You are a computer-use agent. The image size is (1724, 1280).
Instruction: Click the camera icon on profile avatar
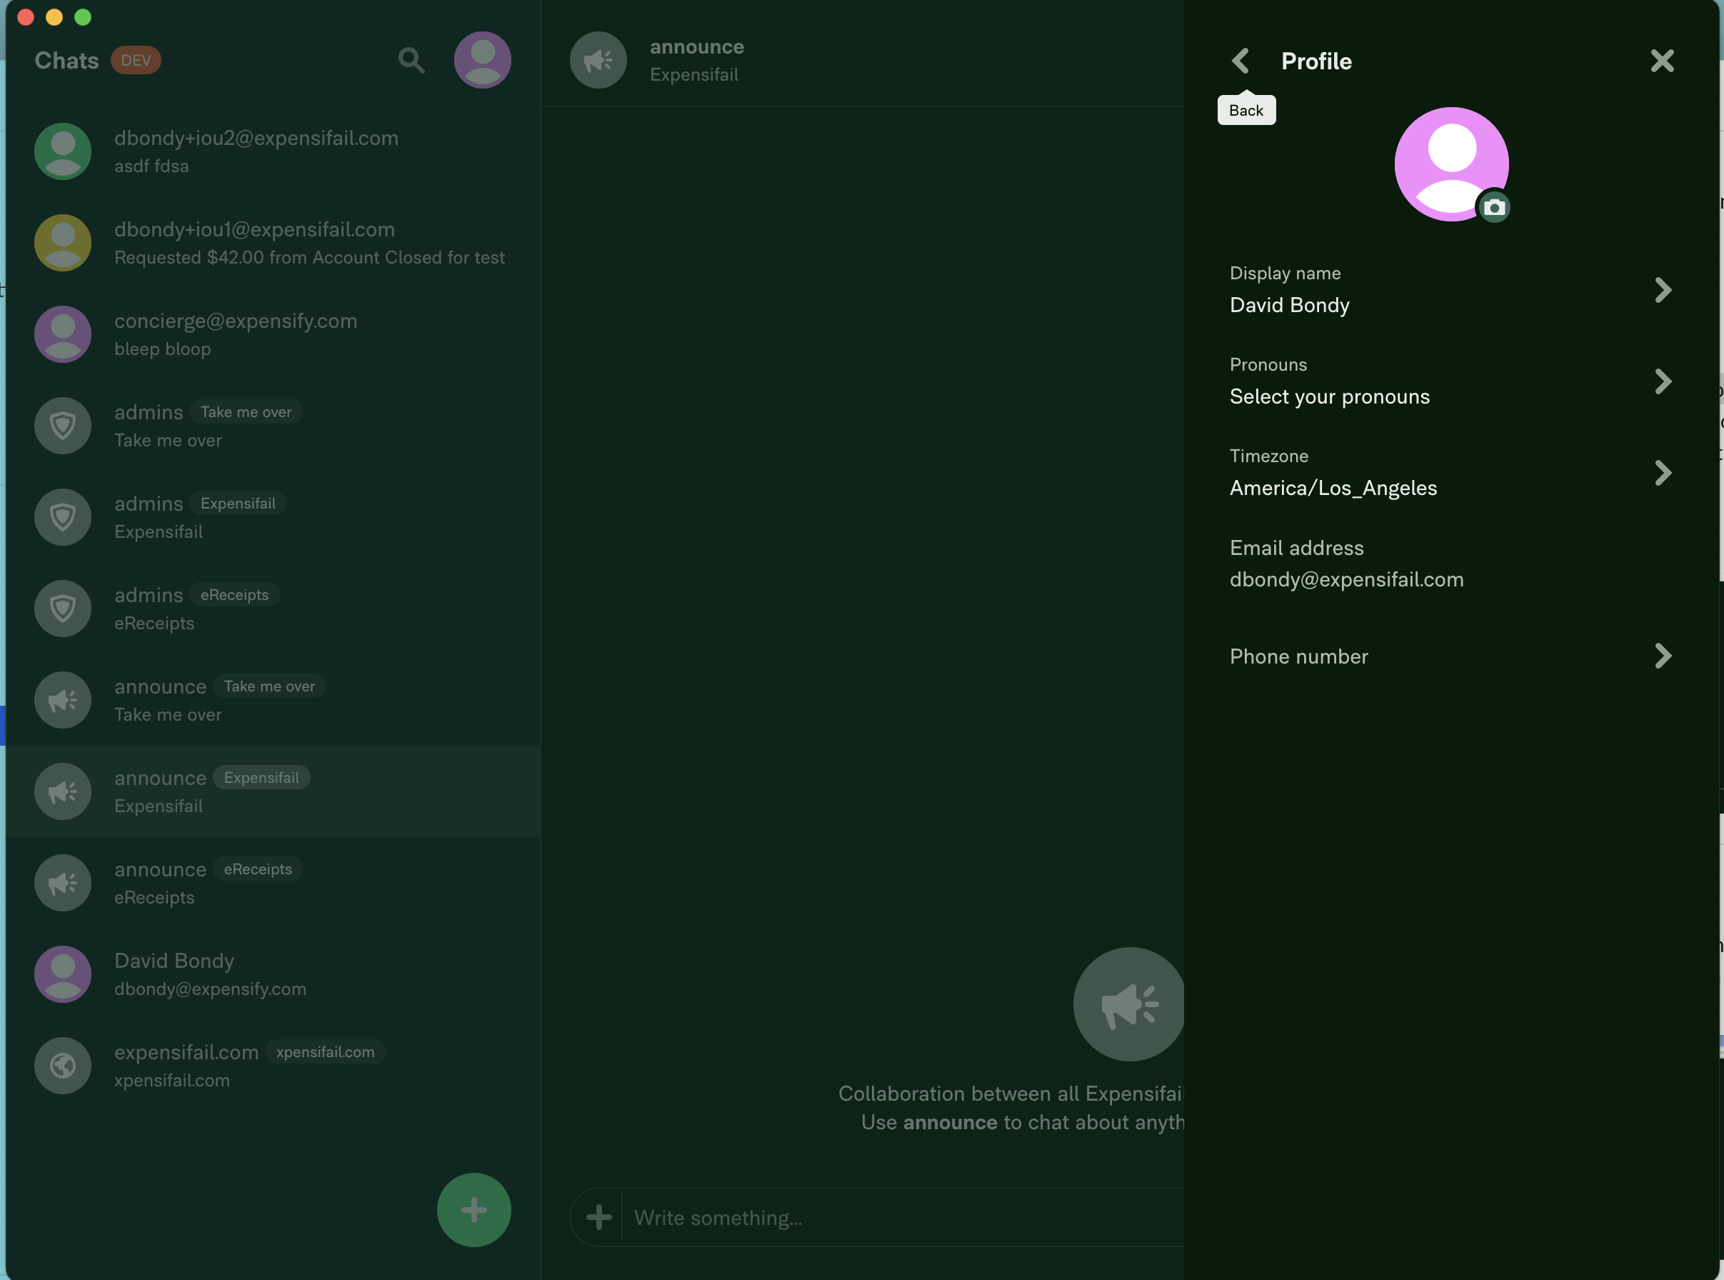click(x=1494, y=208)
